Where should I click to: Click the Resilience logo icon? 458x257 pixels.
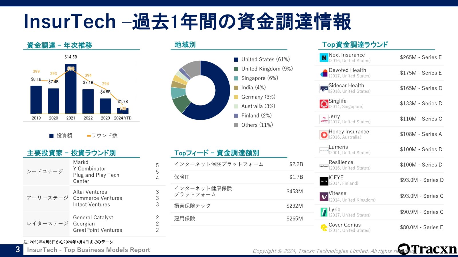[324, 166]
